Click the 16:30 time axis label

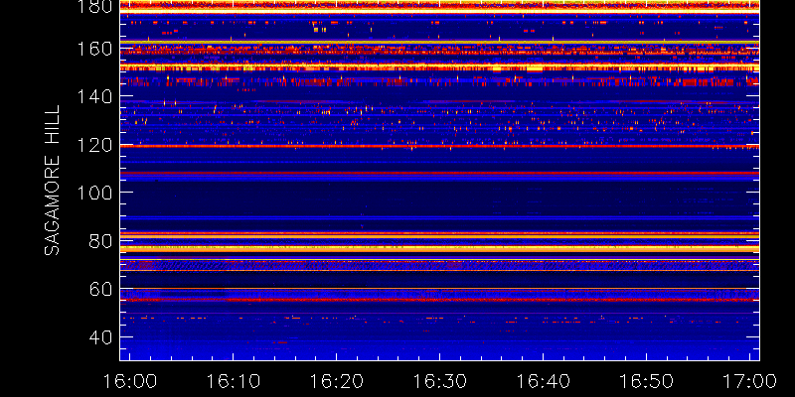[x=439, y=381]
